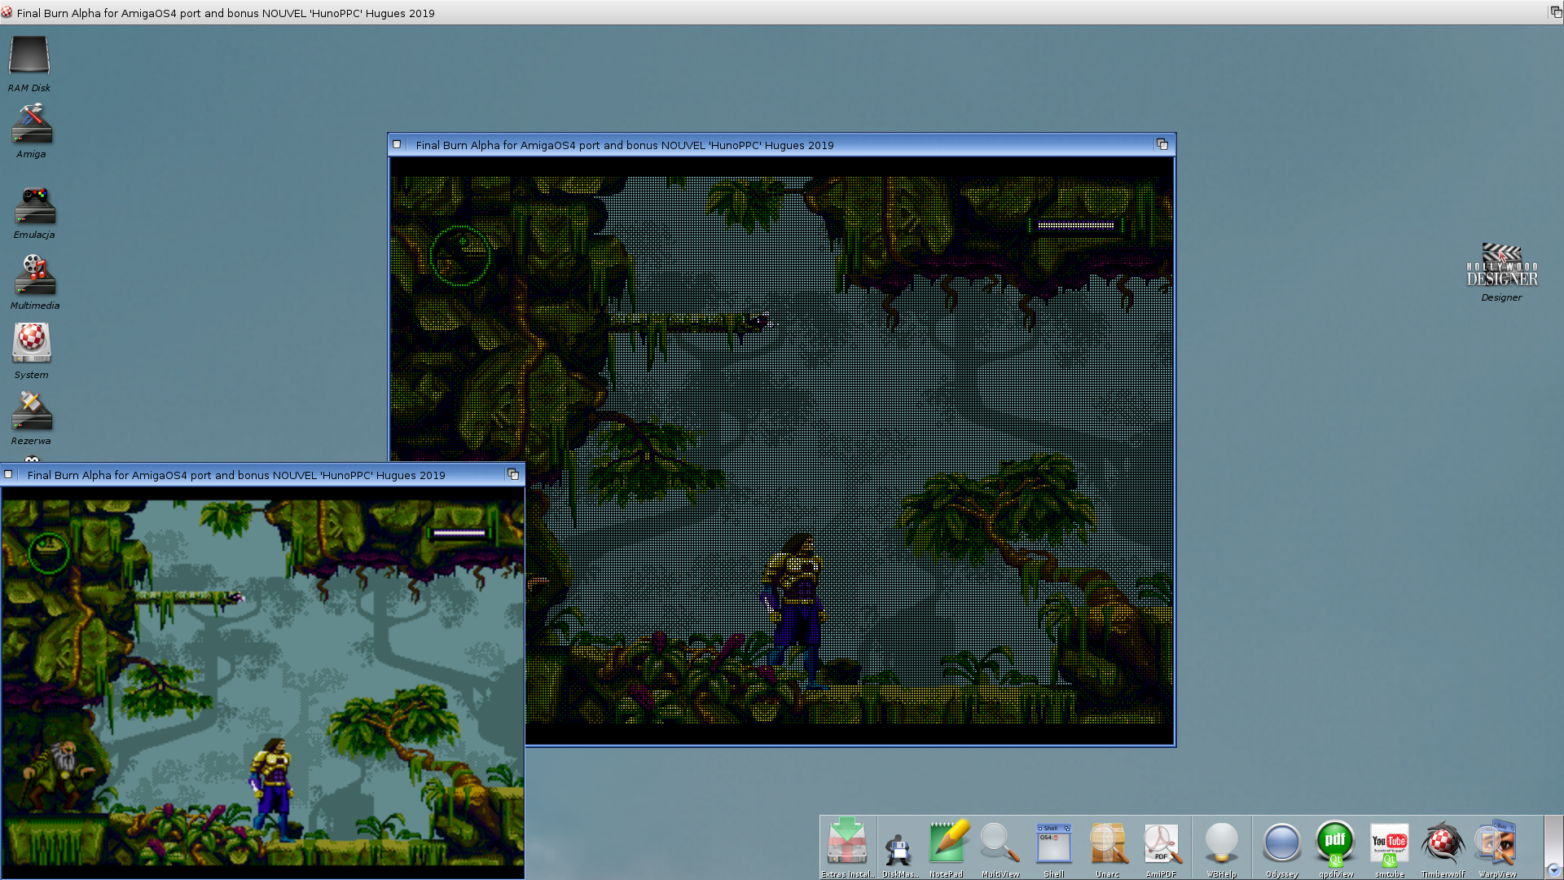Open the dock dropdown arrow menu
This screenshot has height=880, width=1564.
[1553, 870]
